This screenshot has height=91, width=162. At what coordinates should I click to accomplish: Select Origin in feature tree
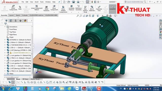click(x=11, y=37)
